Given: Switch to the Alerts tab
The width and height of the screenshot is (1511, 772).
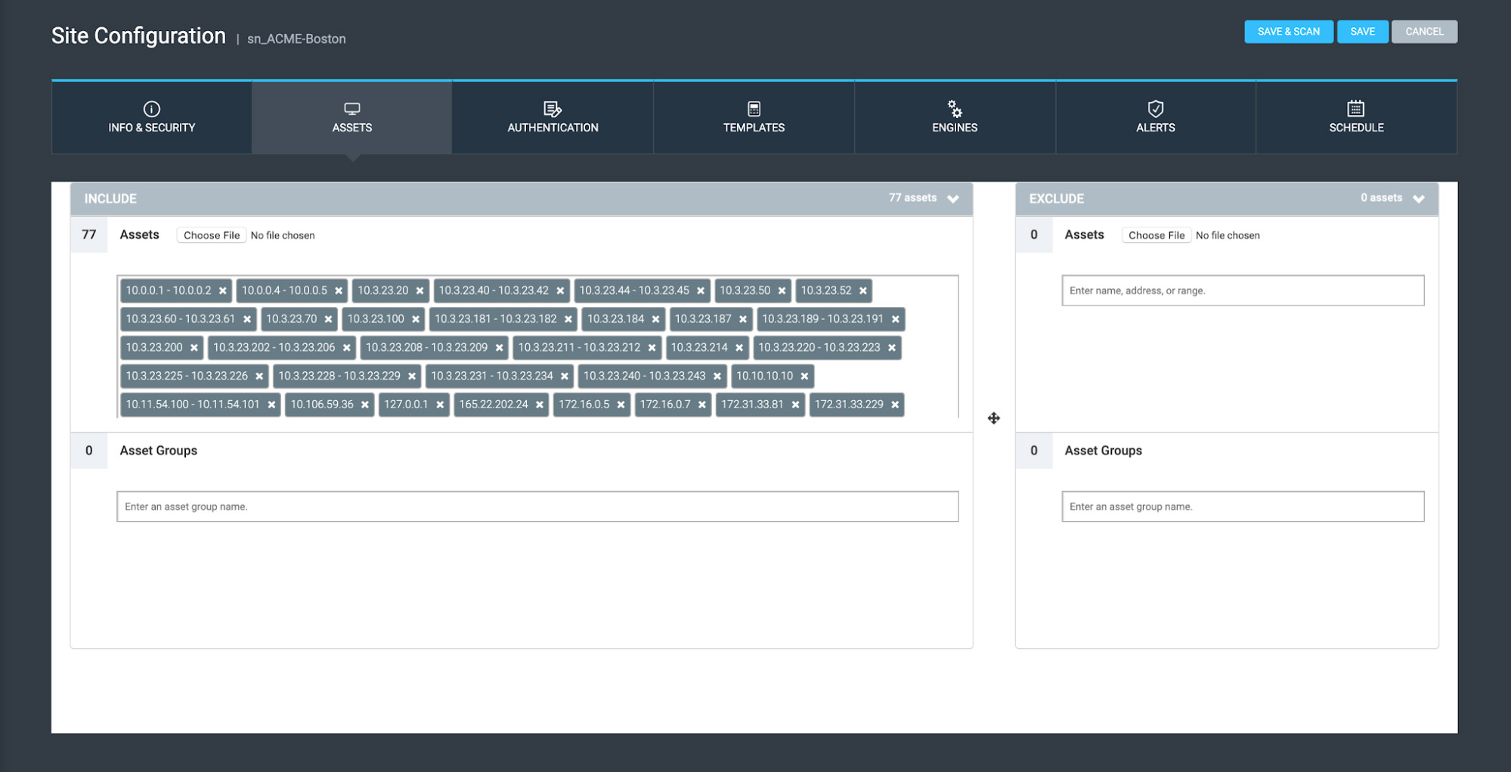Looking at the screenshot, I should [x=1156, y=118].
